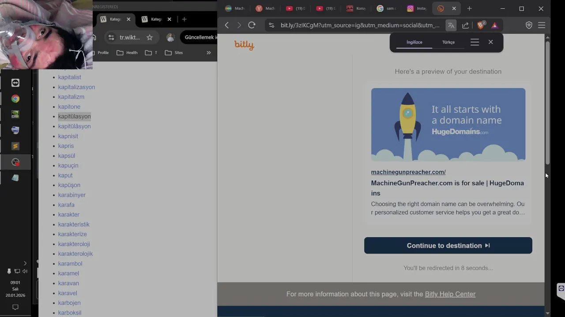Click the volume speaker tray icon

[x=25, y=271]
